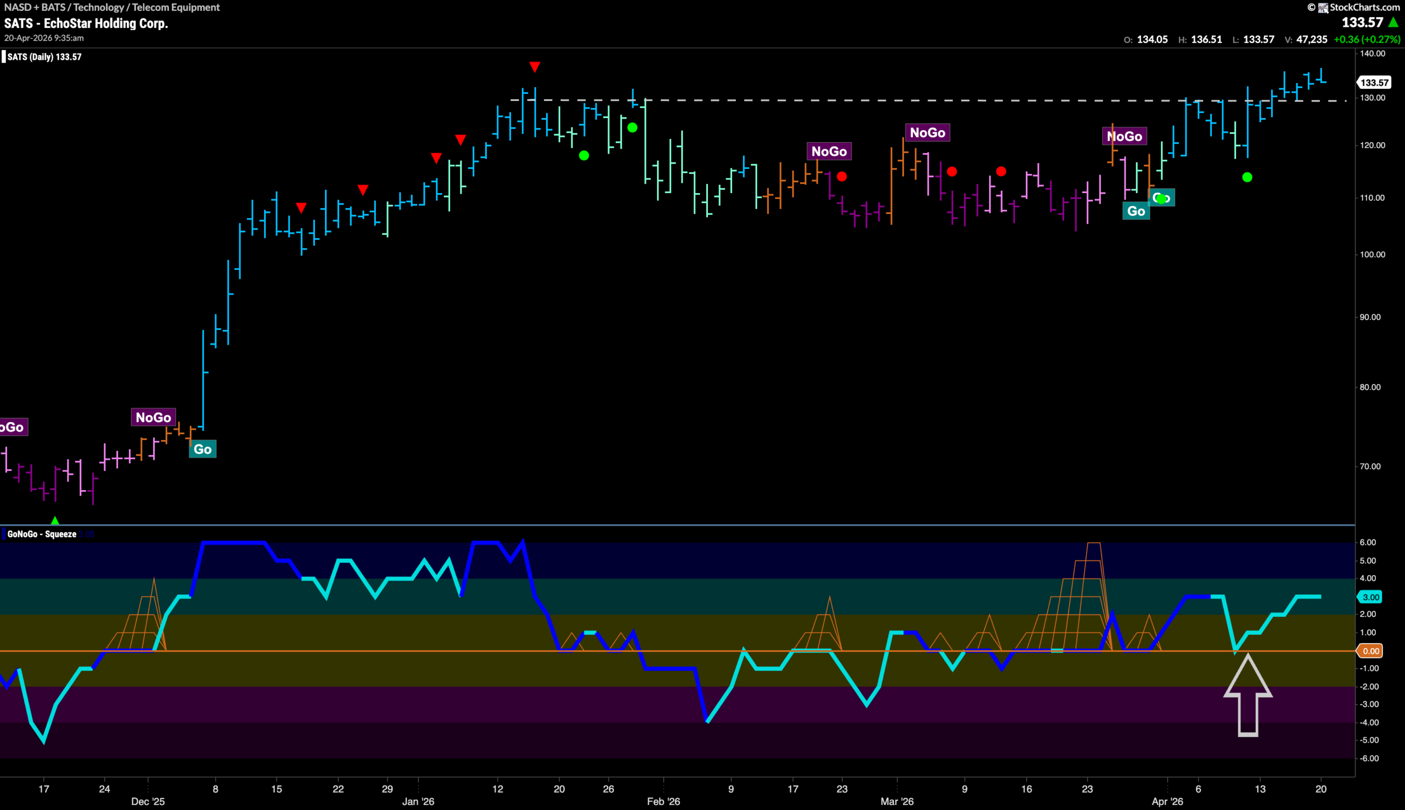Screen dimensions: 1405x810
Task: Select the green circle marker below the April bars
Action: (x=1247, y=177)
